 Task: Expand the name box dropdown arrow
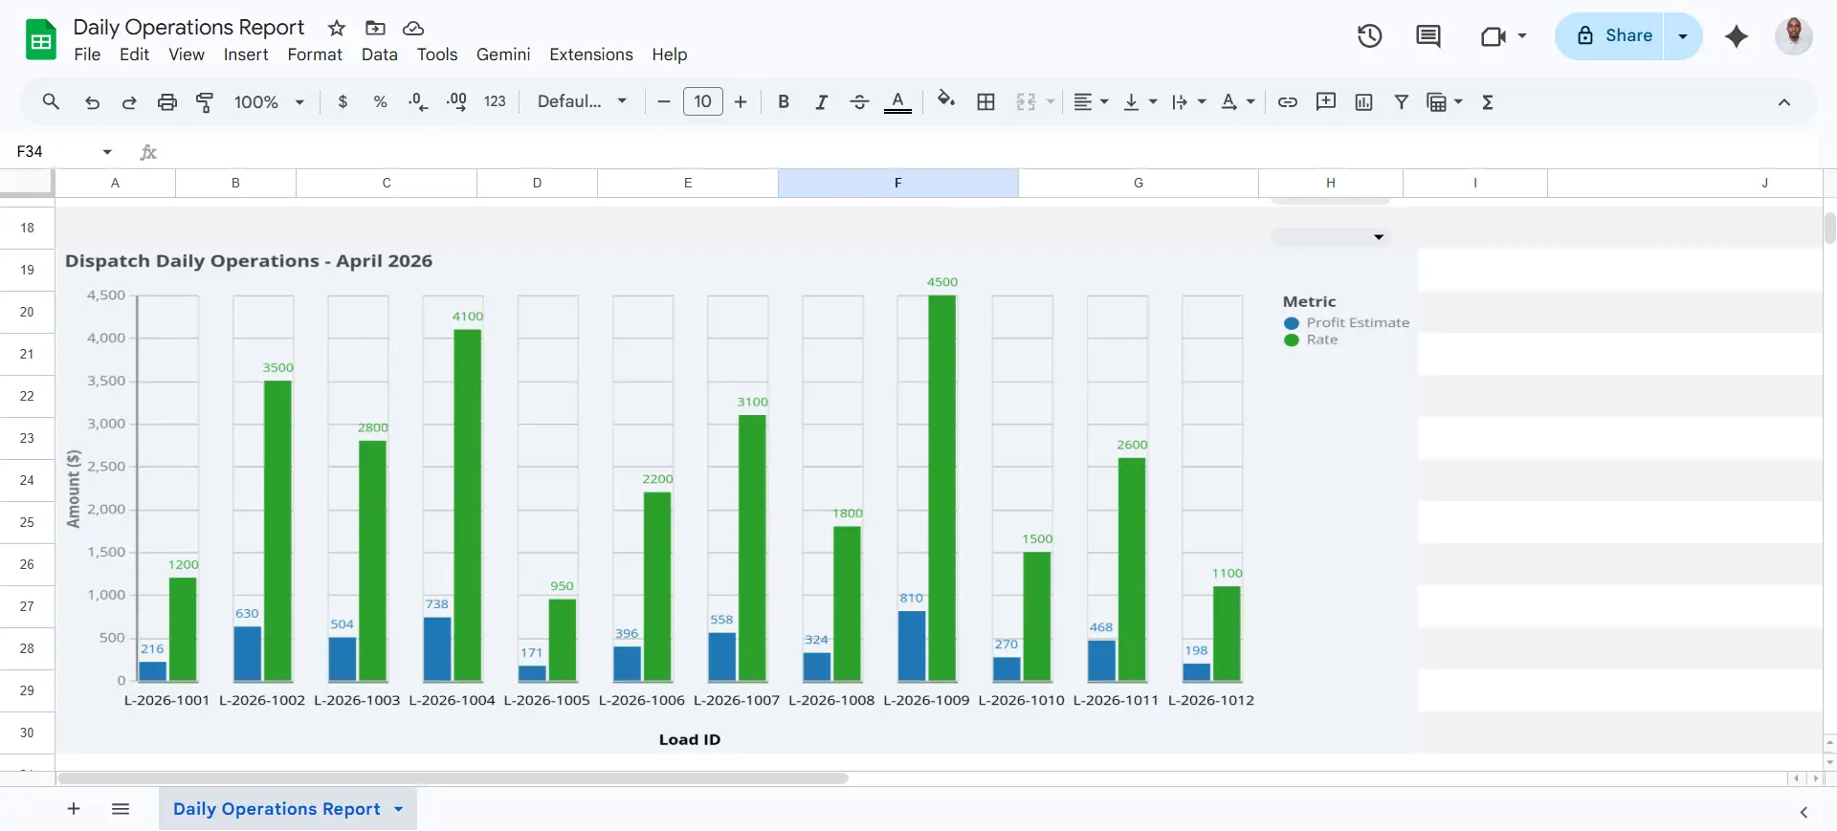[107, 151]
